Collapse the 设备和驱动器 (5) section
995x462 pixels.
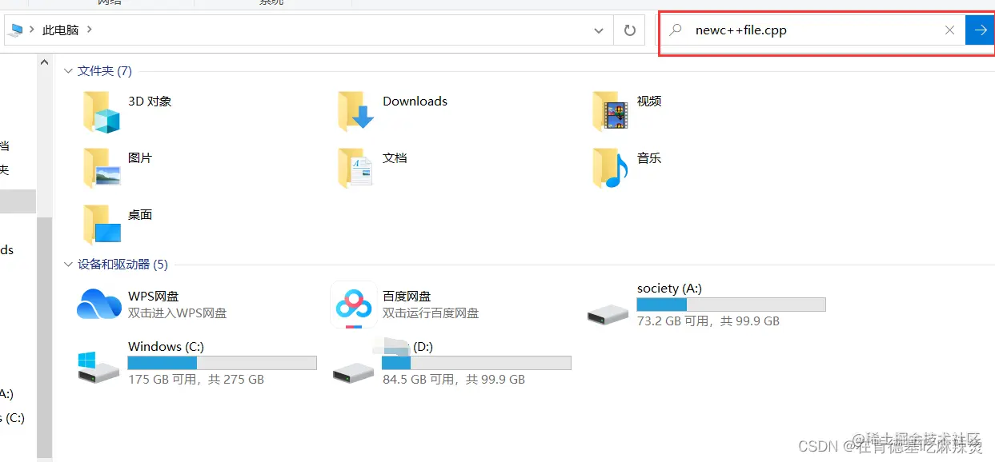68,264
